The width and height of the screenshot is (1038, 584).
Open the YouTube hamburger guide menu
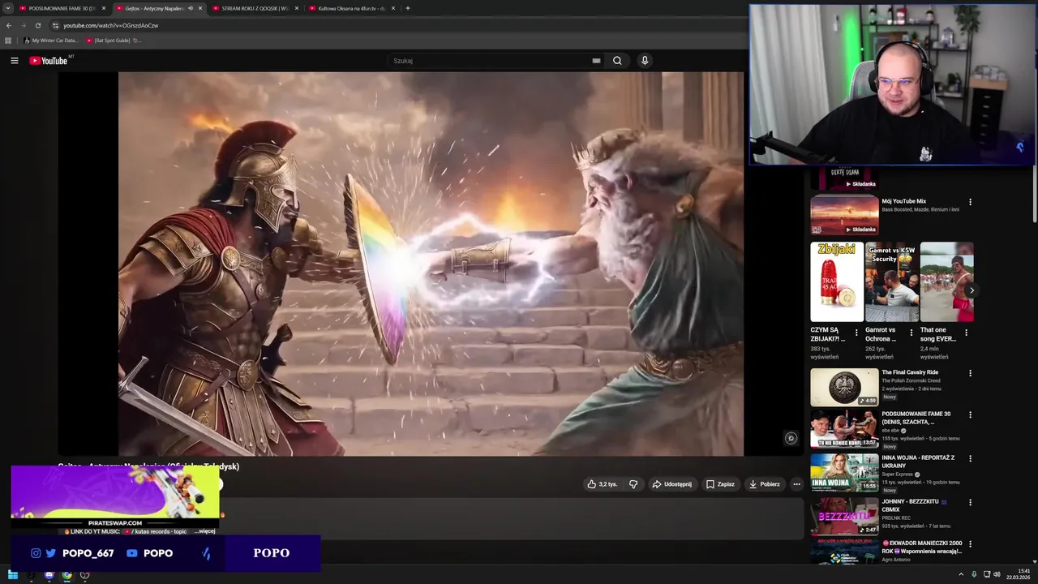pyautogui.click(x=14, y=61)
